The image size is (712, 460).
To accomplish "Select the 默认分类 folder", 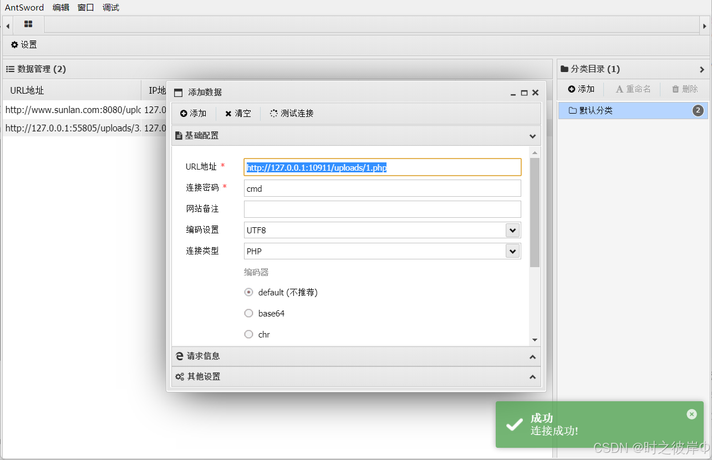I will [x=633, y=111].
